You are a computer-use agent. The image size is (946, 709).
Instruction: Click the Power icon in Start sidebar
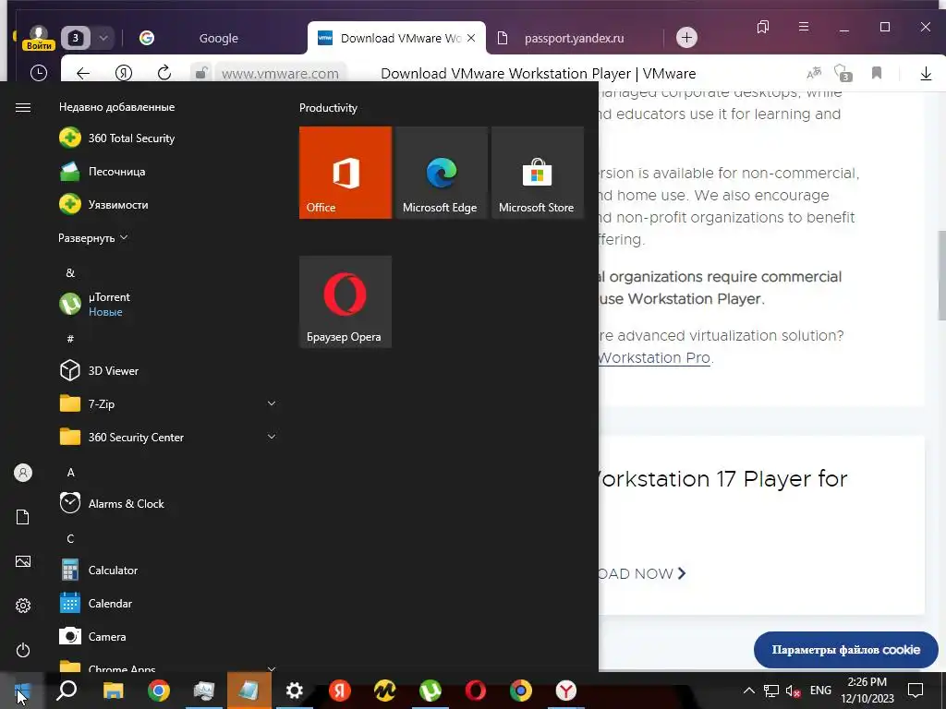(x=23, y=650)
